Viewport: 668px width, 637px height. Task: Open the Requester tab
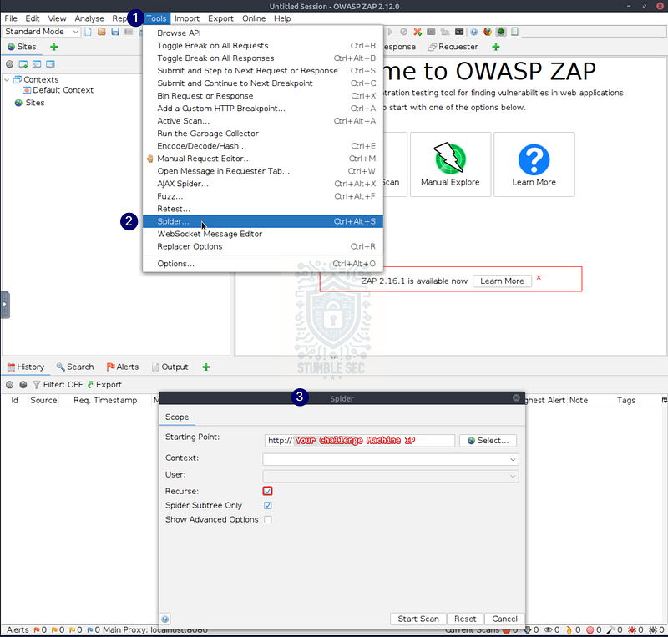[x=453, y=47]
